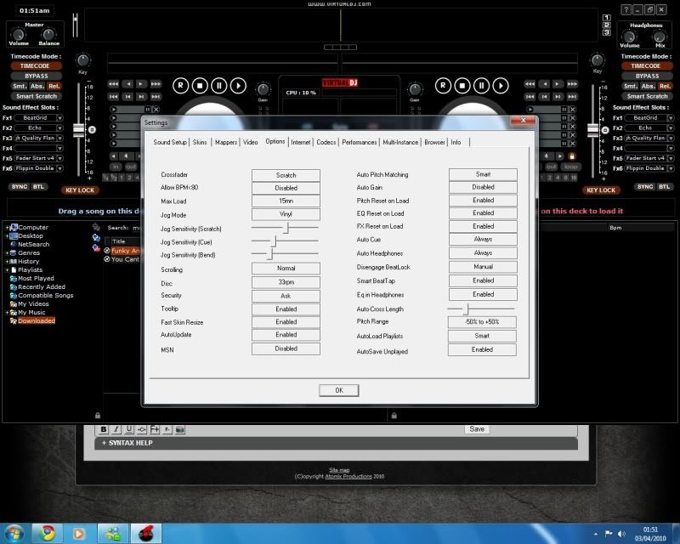
Task: Open the Windows Start menu
Action: point(15,533)
